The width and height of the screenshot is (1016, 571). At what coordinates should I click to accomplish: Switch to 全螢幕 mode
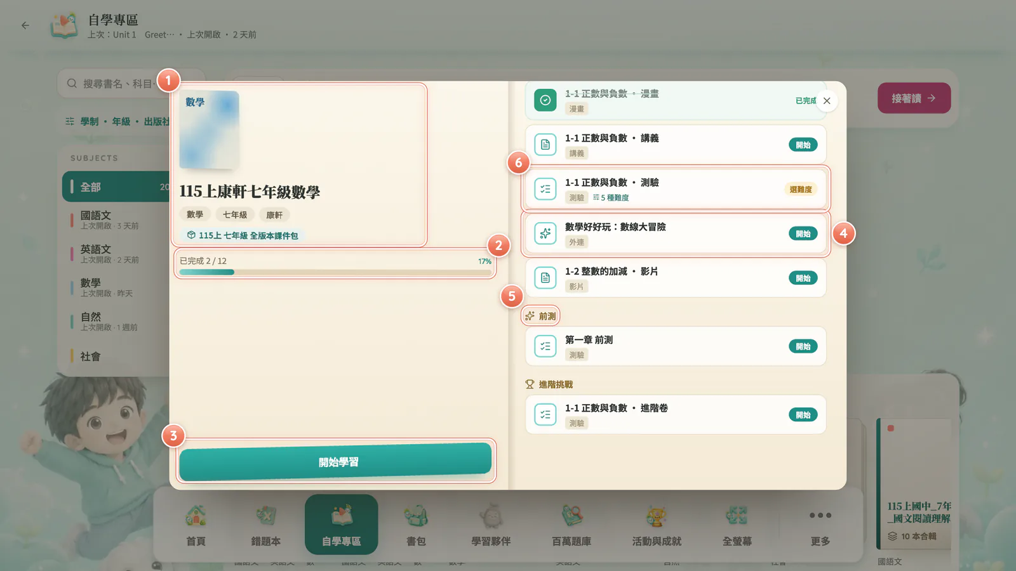click(x=737, y=525)
